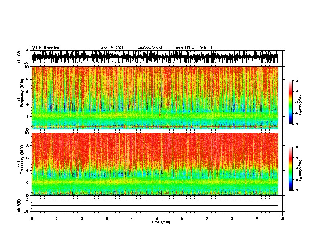Image resolution: width=318 pixels, height=245 pixels.
Task: Click the "10" kHz tick on ch.1 frequency axis
Action: coord(27,67)
